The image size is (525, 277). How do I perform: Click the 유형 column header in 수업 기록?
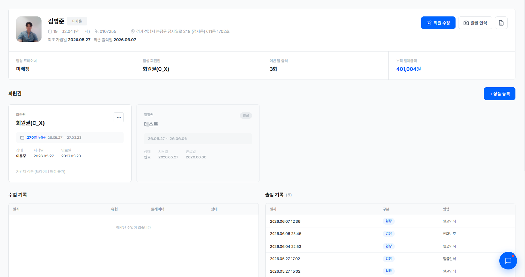(114, 209)
